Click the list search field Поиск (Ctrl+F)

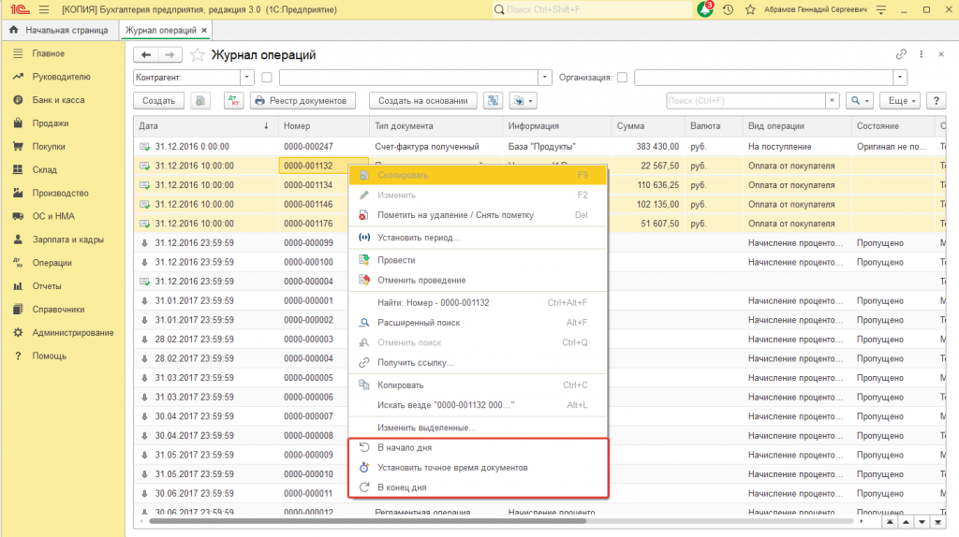point(745,100)
